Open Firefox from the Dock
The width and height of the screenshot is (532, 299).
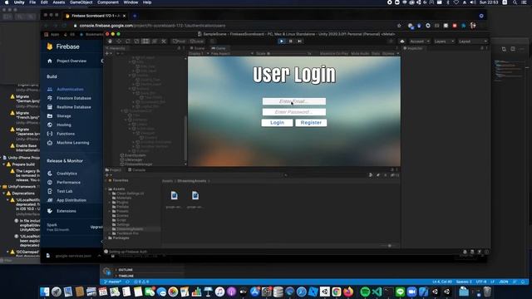click(x=348, y=292)
